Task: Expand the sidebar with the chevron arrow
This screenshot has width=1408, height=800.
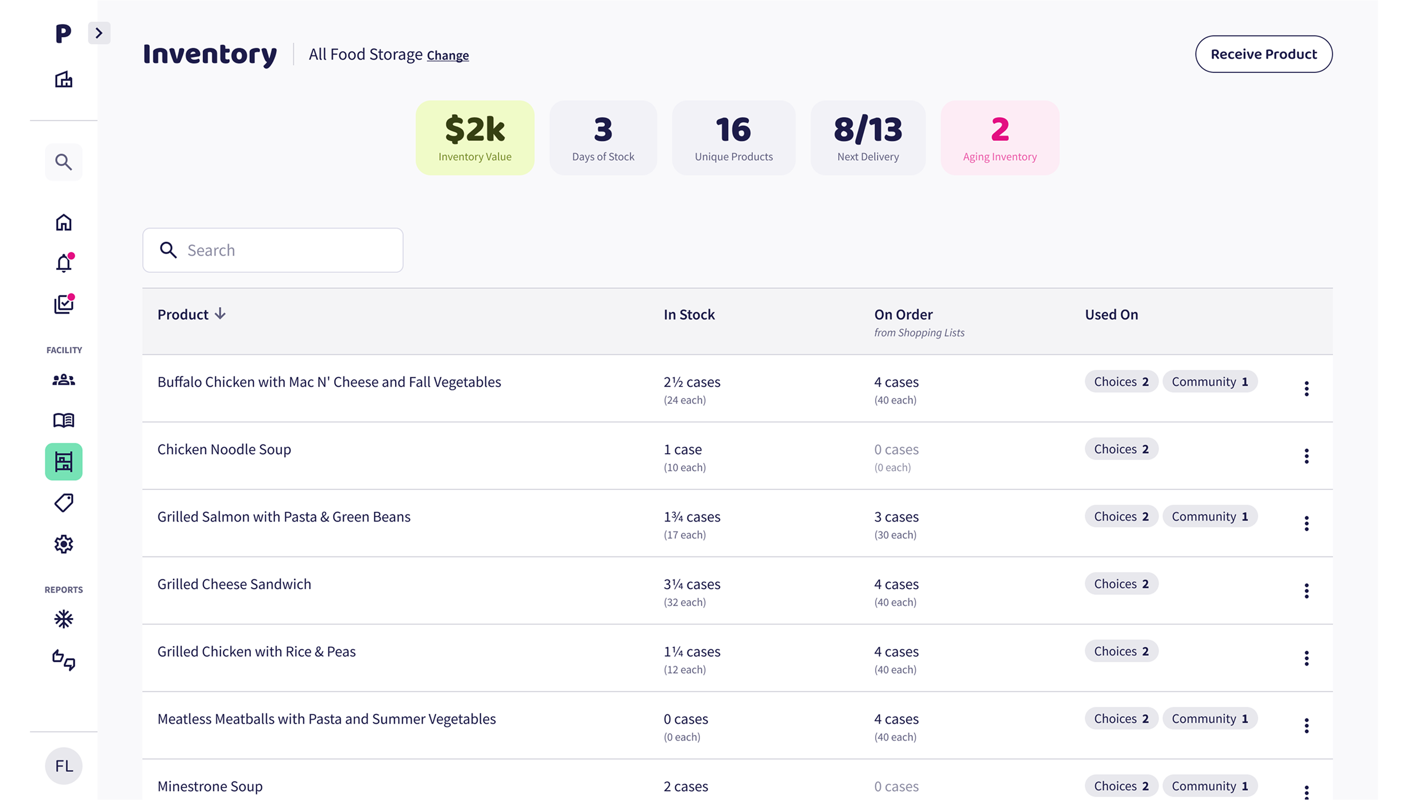Action: coord(99,33)
